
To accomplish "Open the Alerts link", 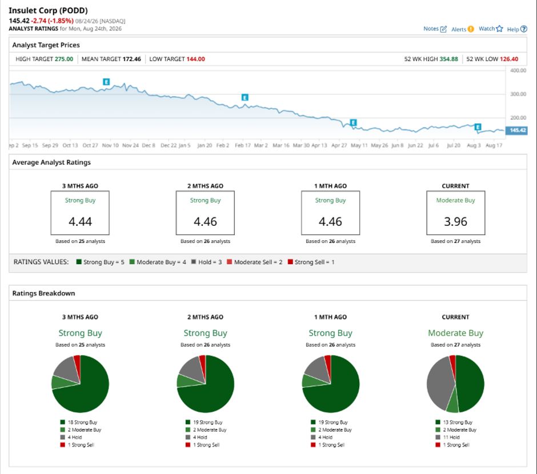I will pyautogui.click(x=459, y=30).
